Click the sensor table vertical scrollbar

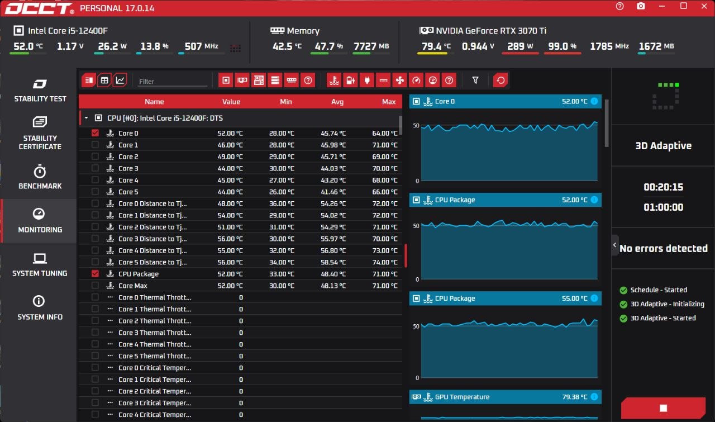click(x=401, y=126)
